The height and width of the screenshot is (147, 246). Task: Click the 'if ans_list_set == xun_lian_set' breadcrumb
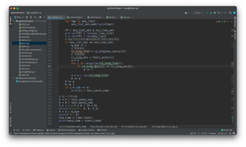click(x=103, y=127)
